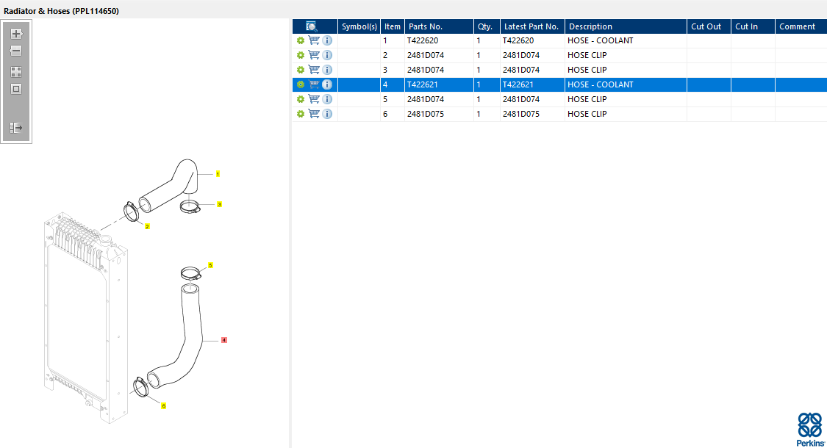The height and width of the screenshot is (448, 827).
Task: Select callout 5 in the diagram
Action: pos(210,266)
